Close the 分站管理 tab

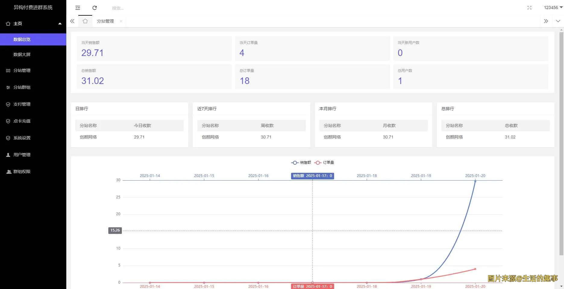[x=121, y=21]
